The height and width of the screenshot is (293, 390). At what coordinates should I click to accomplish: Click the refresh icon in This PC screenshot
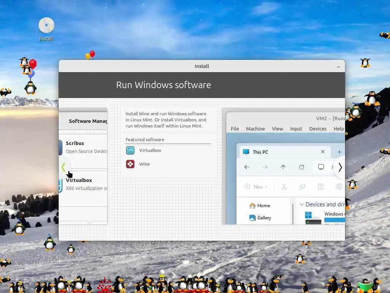(x=302, y=167)
